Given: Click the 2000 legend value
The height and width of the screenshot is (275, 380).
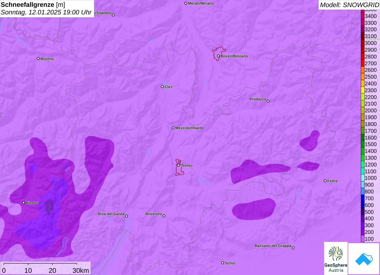Looking at the screenshot, I should [370, 110].
